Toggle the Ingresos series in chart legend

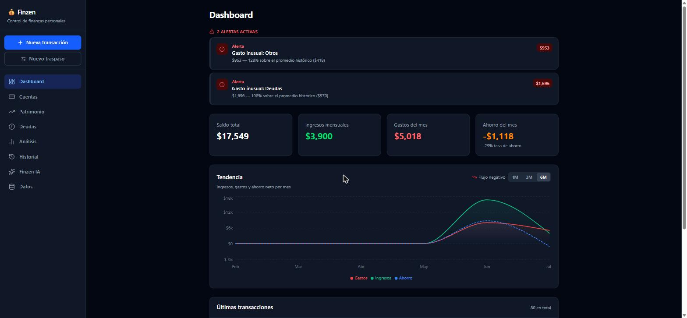[381, 278]
